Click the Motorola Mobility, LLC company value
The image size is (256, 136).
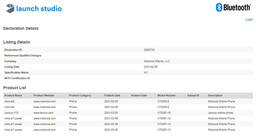[157, 61]
